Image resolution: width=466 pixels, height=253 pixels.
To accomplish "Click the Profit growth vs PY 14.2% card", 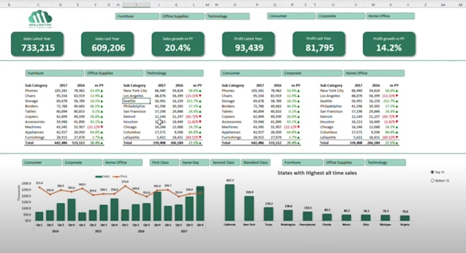I will 389,44.
